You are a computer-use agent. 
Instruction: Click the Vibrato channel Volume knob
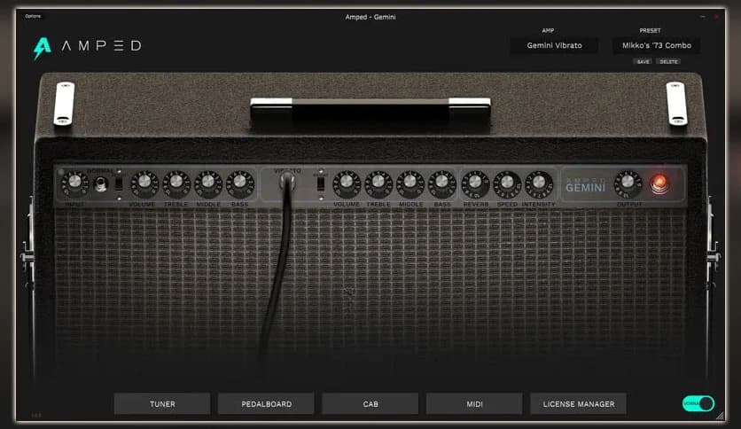coord(347,183)
